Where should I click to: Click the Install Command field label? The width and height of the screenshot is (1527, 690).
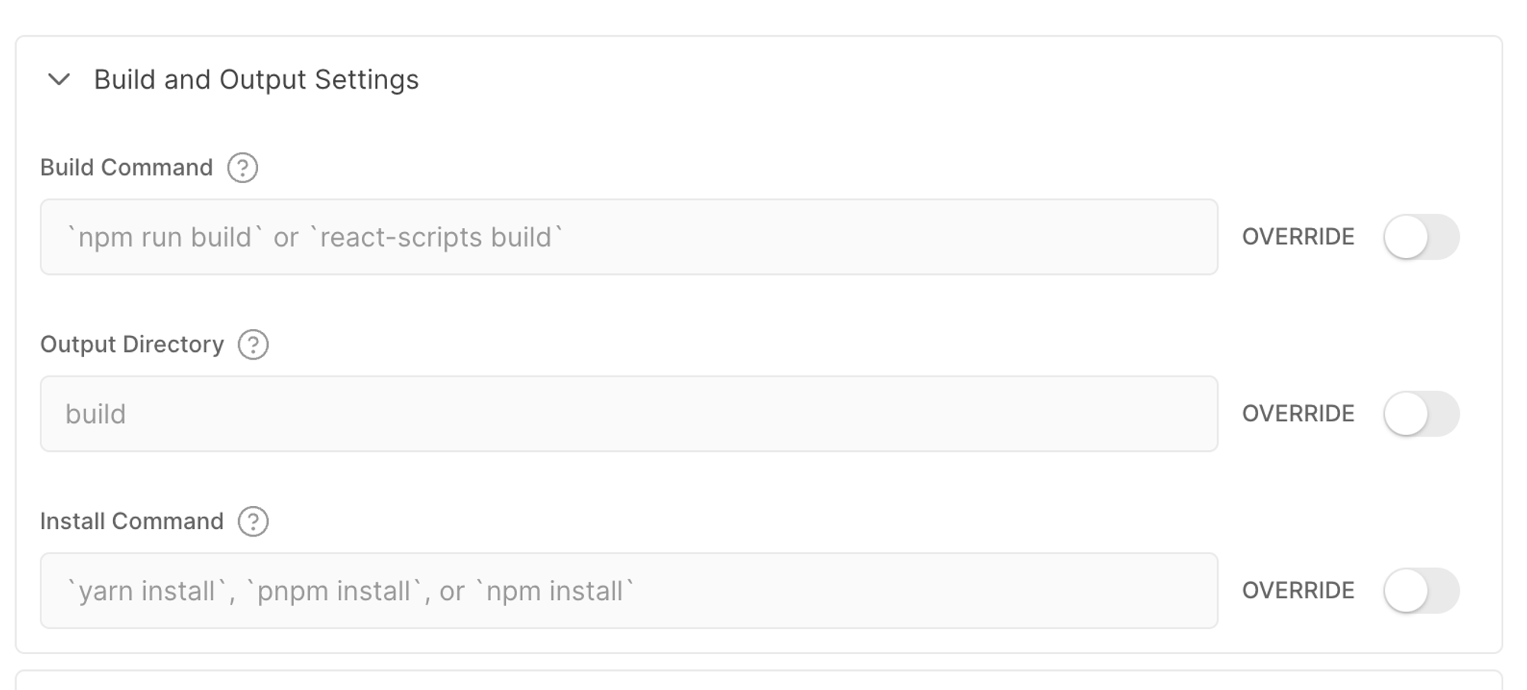tap(132, 522)
